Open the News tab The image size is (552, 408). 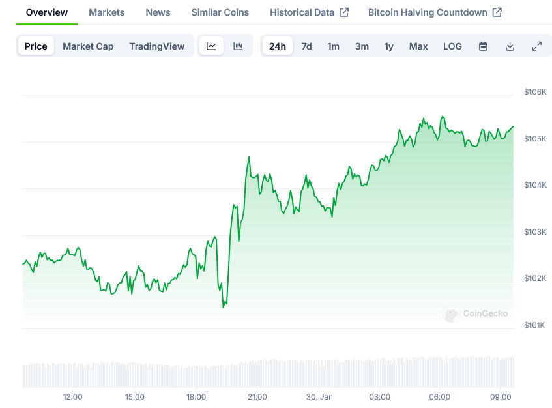pos(158,12)
